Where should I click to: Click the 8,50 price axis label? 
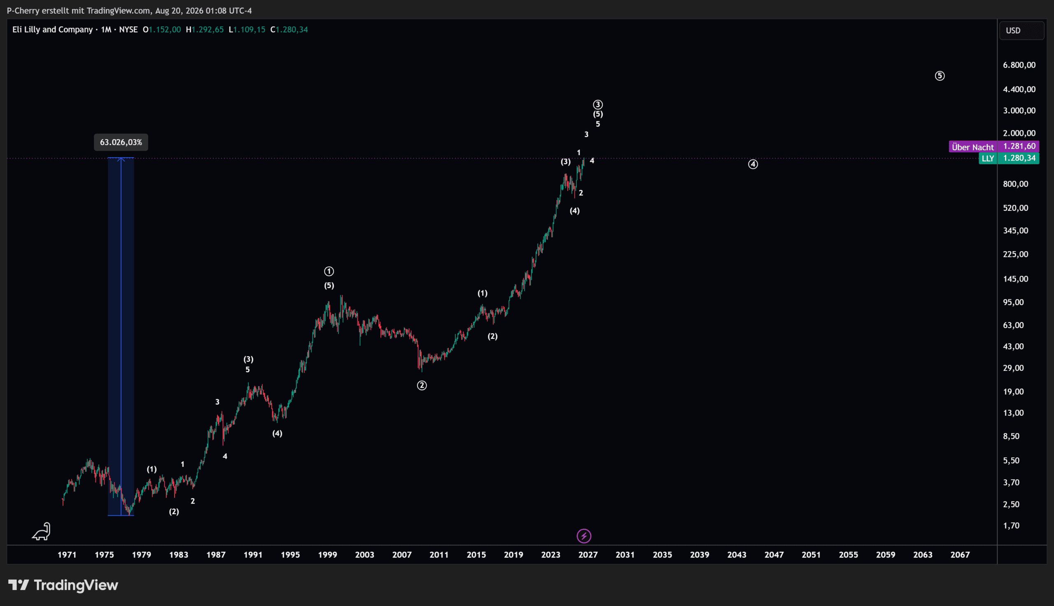(x=1012, y=436)
